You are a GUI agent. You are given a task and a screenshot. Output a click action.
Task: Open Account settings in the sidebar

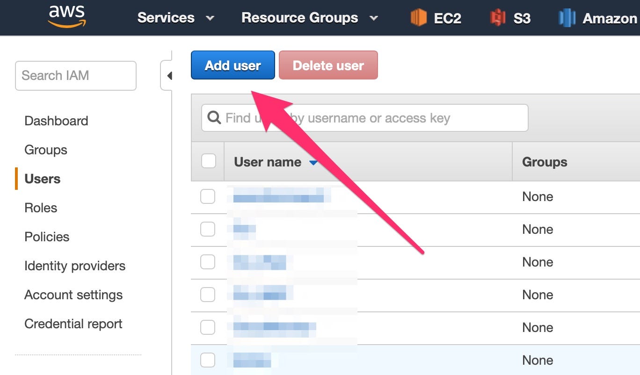point(73,295)
